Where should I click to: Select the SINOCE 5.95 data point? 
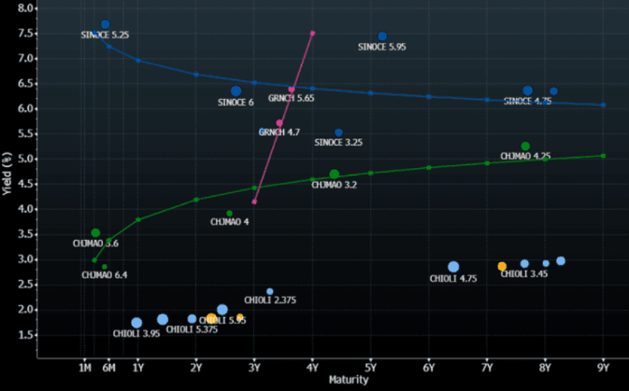point(382,36)
